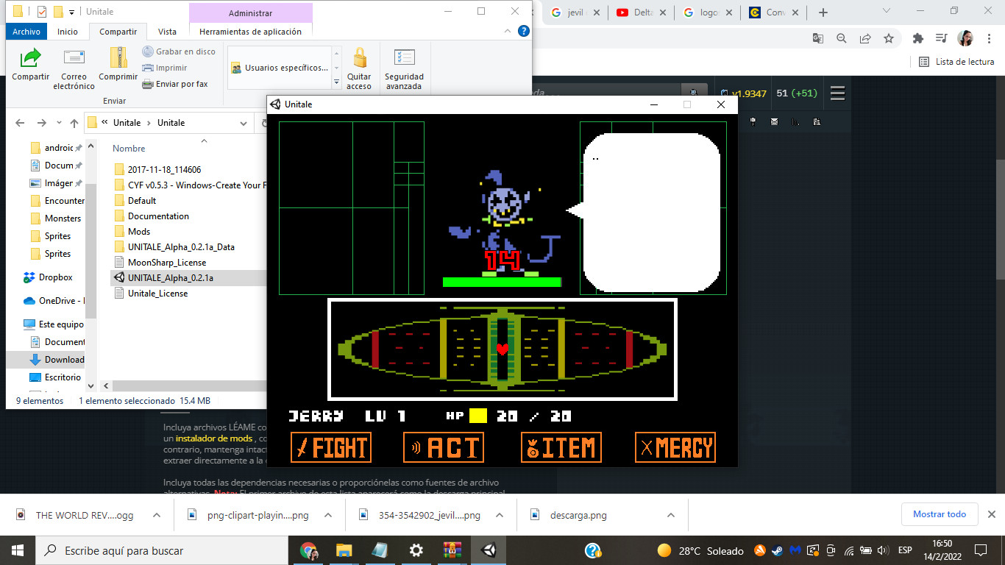Select the Mods folder
Image resolution: width=1005 pixels, height=565 pixels.
(139, 232)
